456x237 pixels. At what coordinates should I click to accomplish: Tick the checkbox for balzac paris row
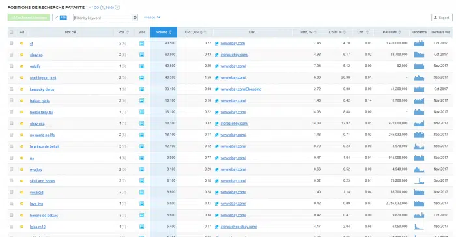tap(11, 101)
